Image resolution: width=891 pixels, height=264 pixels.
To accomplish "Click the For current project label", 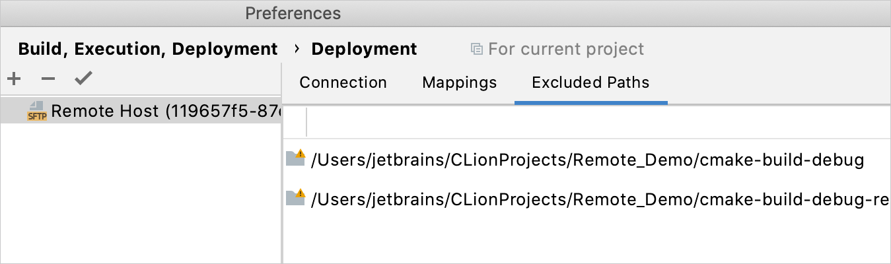I will click(x=565, y=49).
